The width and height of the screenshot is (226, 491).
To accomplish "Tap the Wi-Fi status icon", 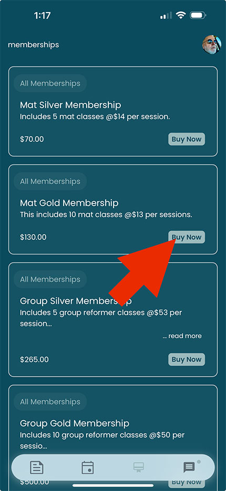I will (181, 15).
